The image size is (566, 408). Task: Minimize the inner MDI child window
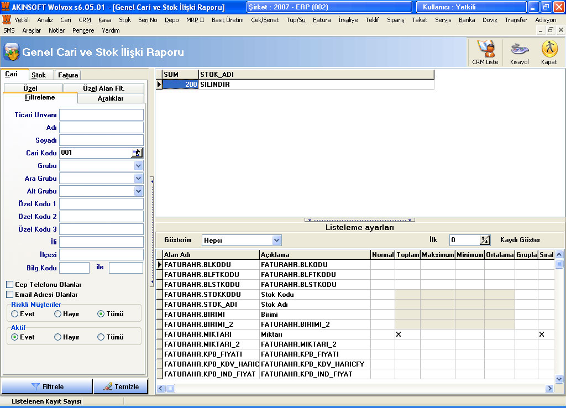pyautogui.click(x=541, y=30)
